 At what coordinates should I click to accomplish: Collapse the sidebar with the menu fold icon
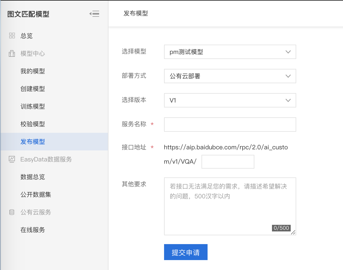94,14
